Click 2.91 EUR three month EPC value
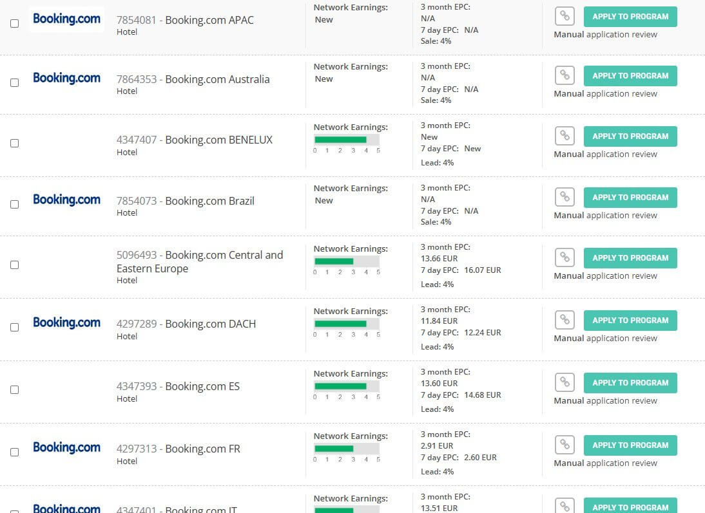This screenshot has width=705, height=513. point(437,446)
